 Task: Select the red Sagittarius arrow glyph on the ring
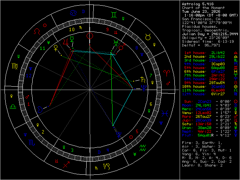tap(66, 165)
